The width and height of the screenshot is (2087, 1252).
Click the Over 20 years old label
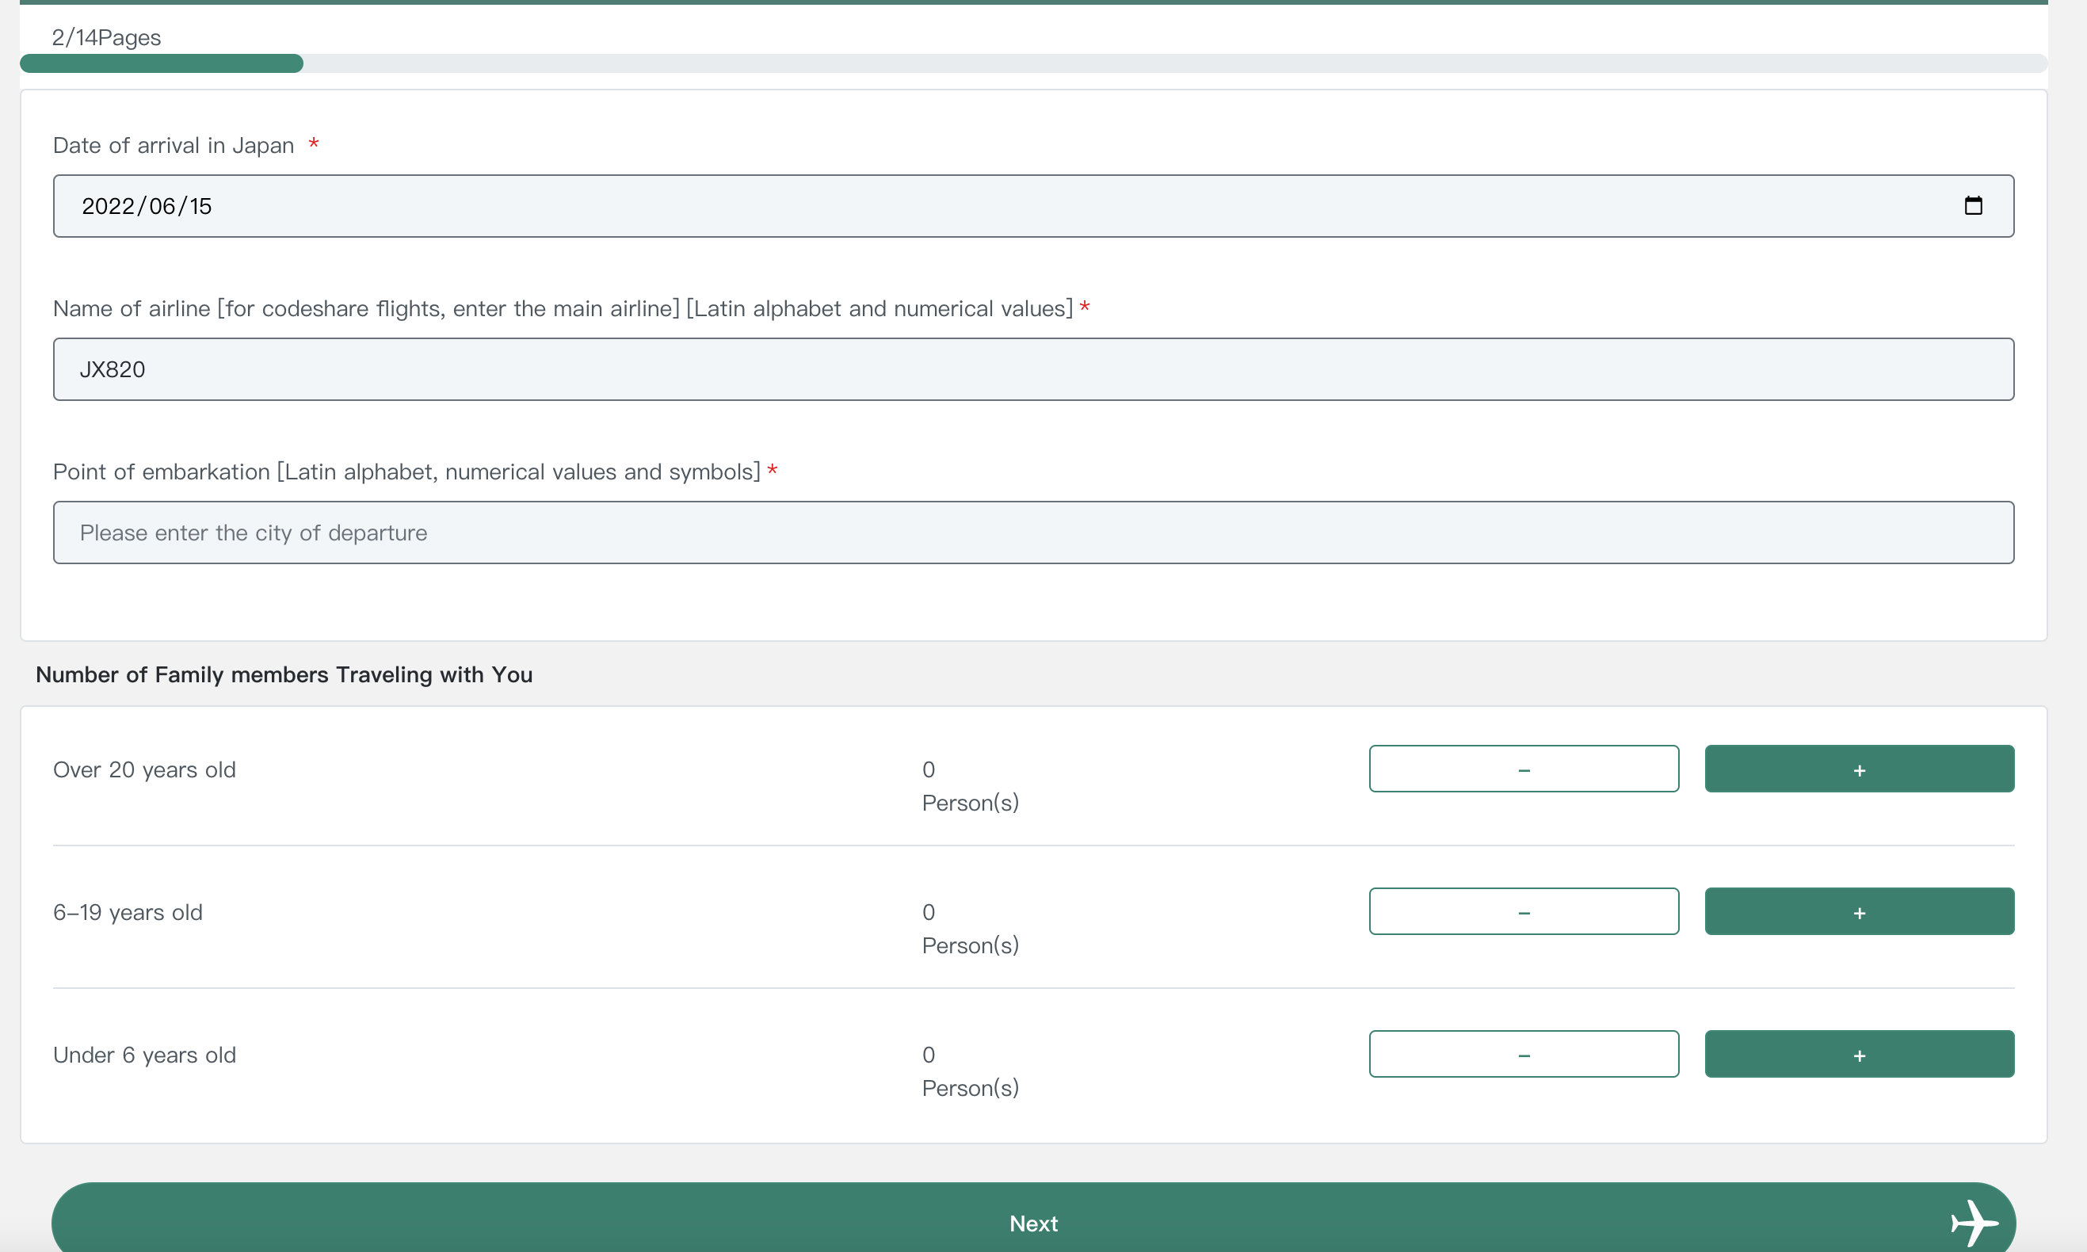(144, 769)
